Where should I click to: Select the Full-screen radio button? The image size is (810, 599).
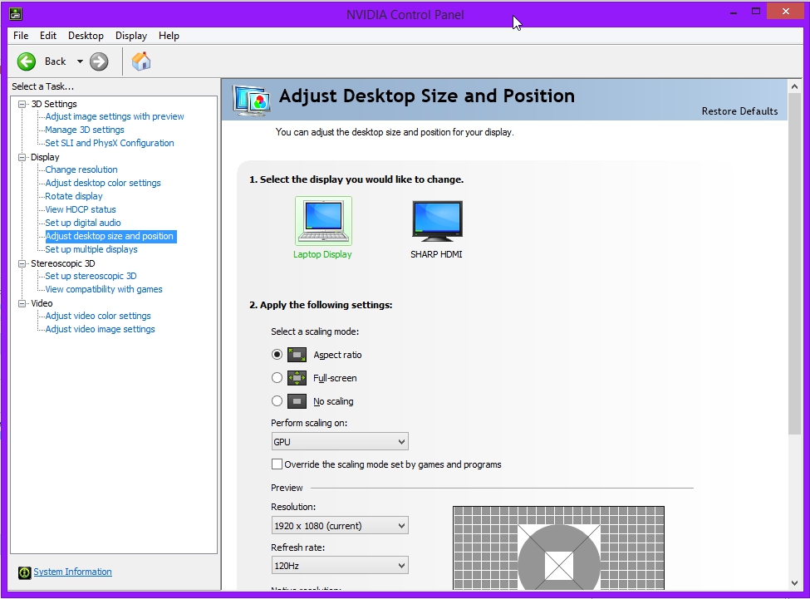pyautogui.click(x=277, y=378)
